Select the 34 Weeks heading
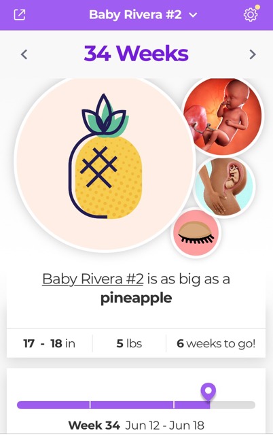273x435 pixels. (x=136, y=54)
